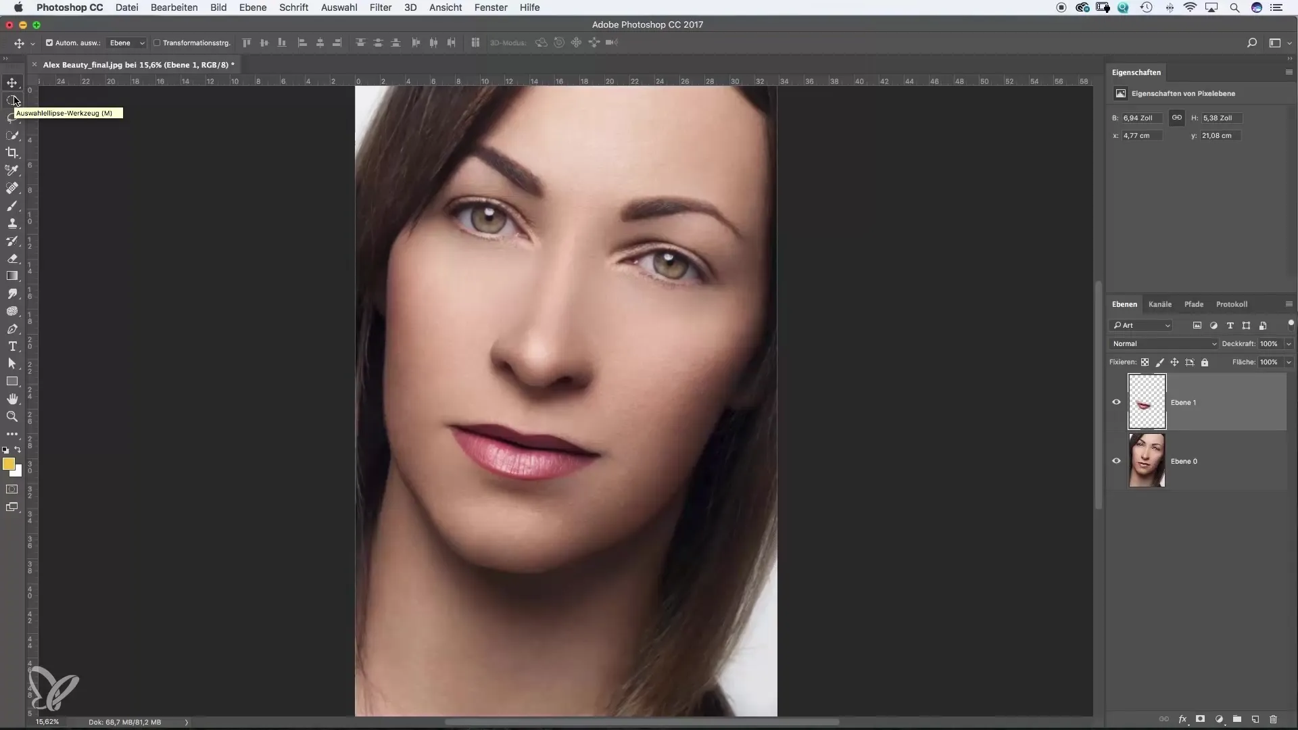Open the Art layer filter dropdown
Viewport: 1298px width, 730px height.
(1142, 326)
